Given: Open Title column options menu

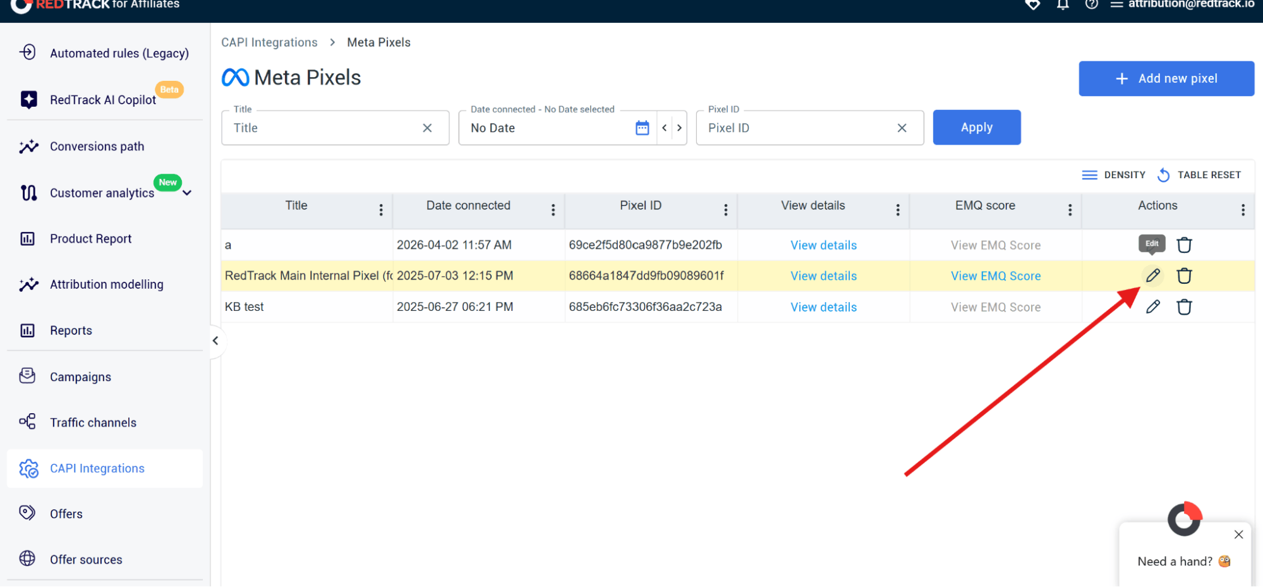Looking at the screenshot, I should (381, 210).
